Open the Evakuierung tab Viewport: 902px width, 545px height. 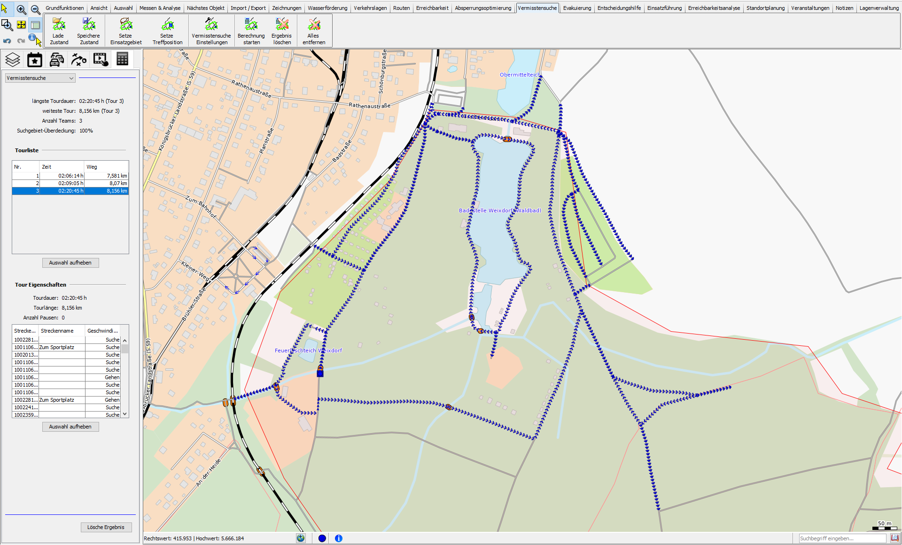pos(576,8)
